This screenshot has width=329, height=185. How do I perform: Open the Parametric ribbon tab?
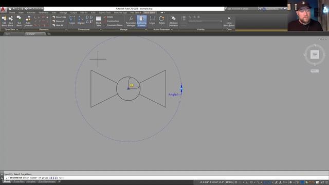[x=43, y=13]
